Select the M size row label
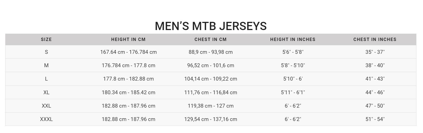Viewport: 423px width, 133px height. (x=46, y=66)
